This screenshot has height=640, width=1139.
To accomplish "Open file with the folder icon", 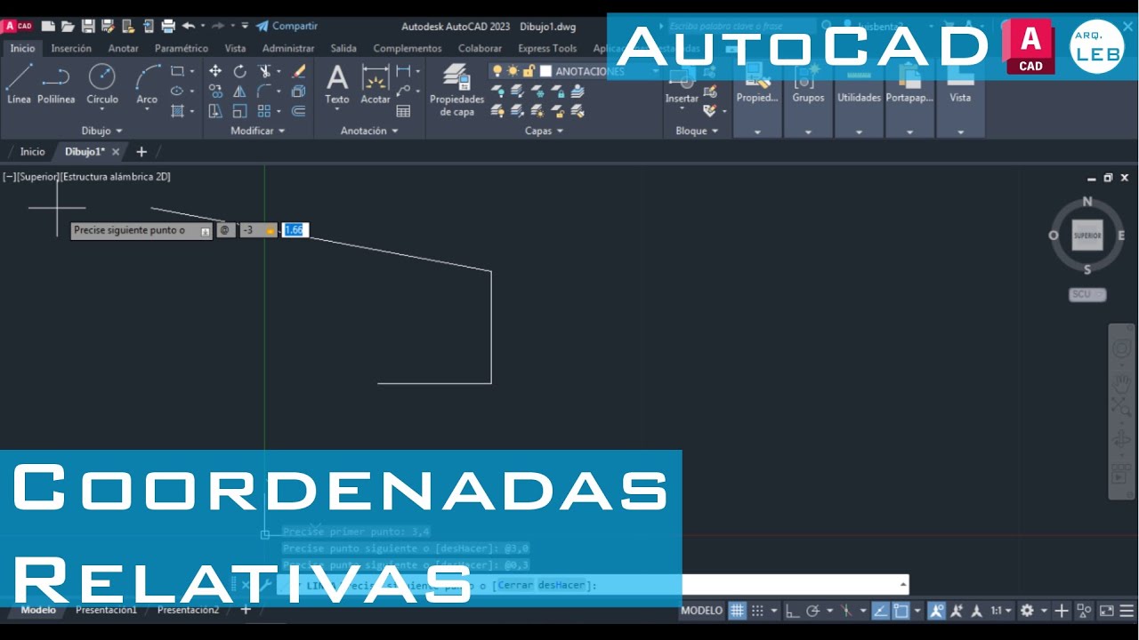I will click(x=68, y=26).
